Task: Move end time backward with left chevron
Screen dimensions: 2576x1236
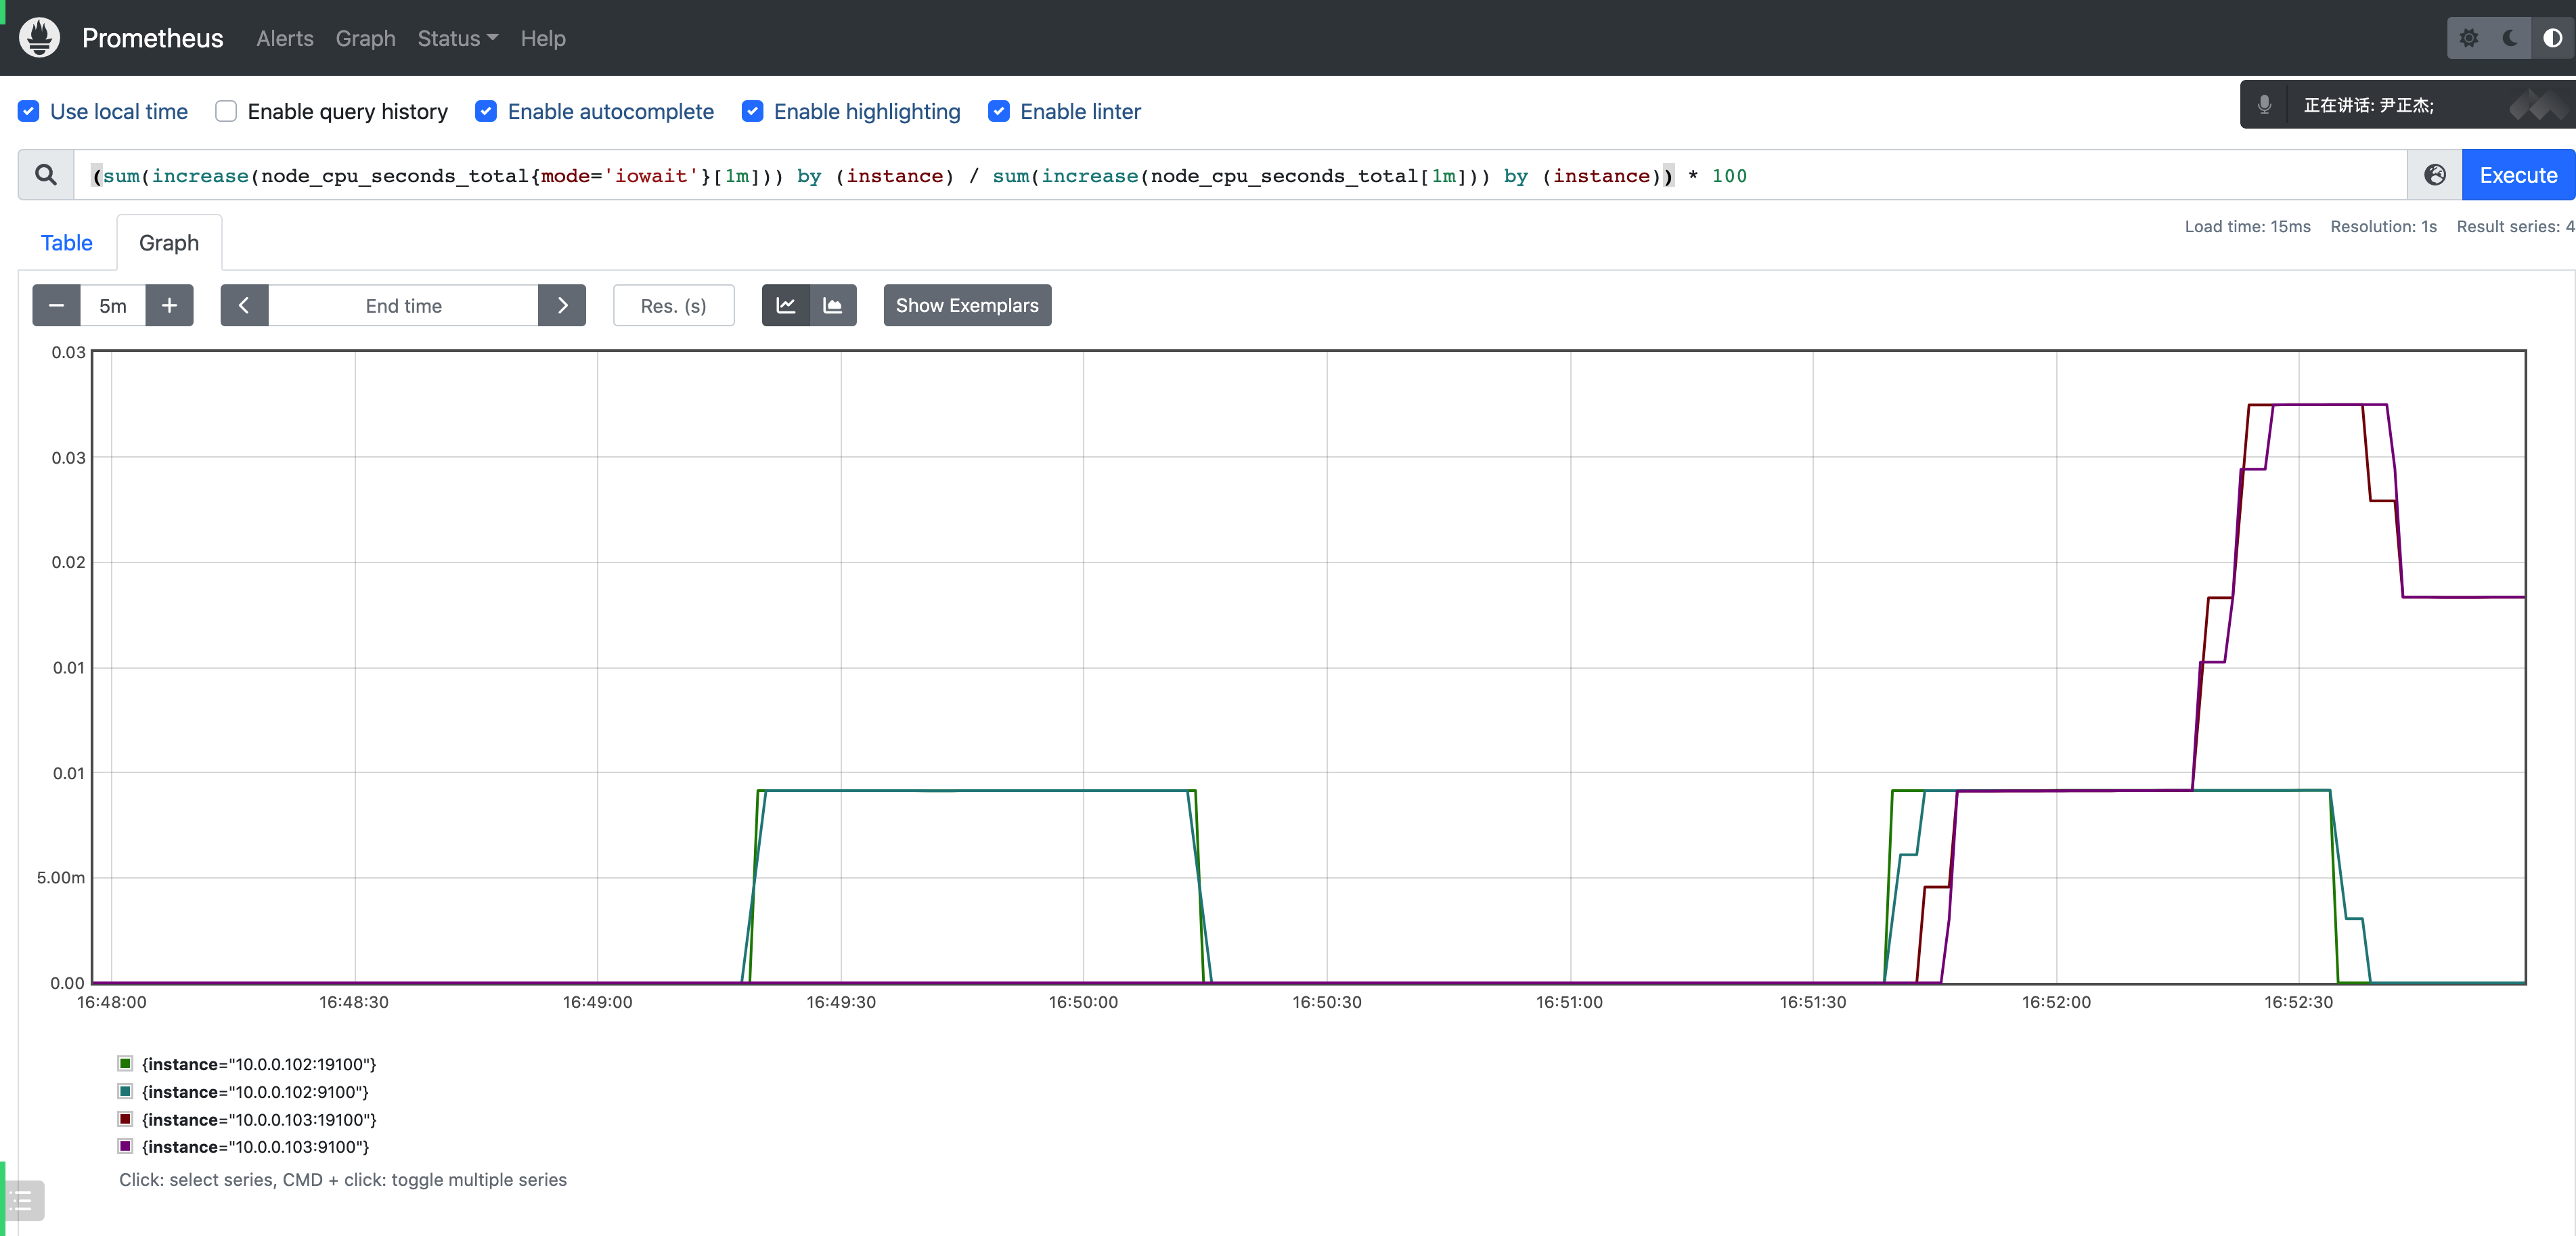Action: (244, 305)
